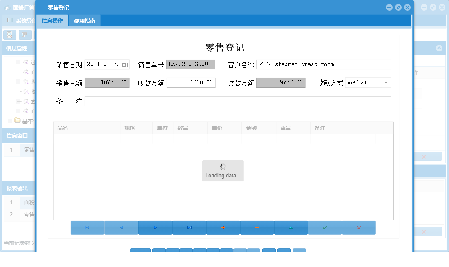This screenshot has width=449, height=267.
Task: Collapse the right panel using the chevron
Action: (x=438, y=48)
